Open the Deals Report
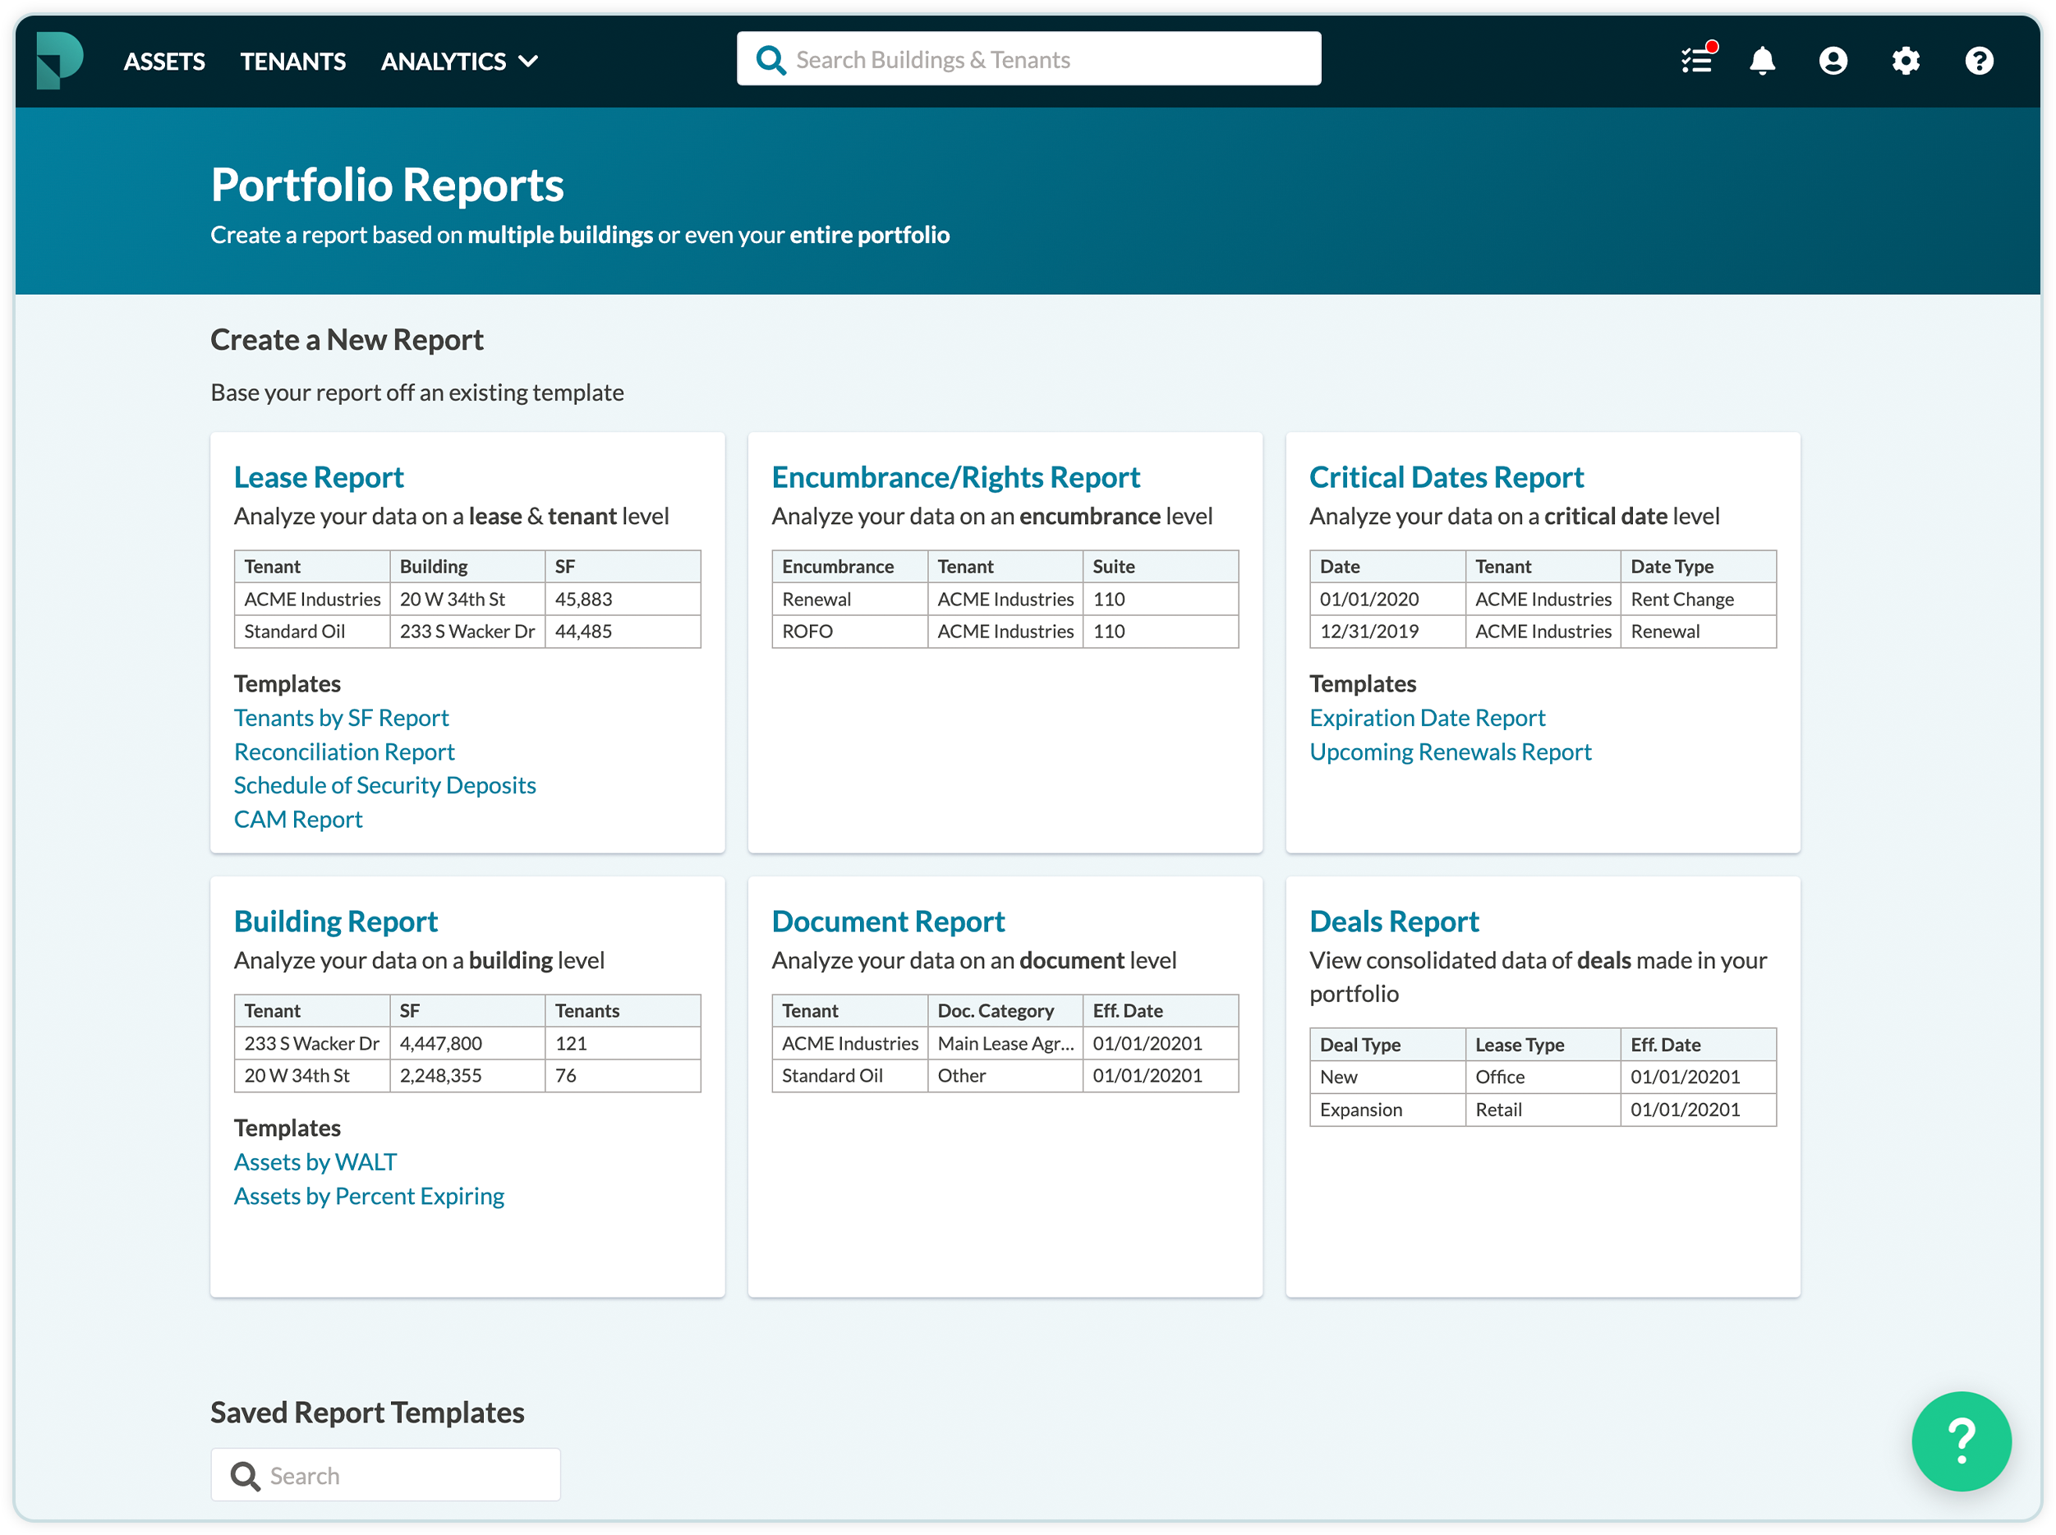Viewport: 2056px width, 1535px height. 1394,921
